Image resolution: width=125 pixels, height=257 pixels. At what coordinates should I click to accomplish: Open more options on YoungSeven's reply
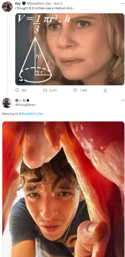123,100
